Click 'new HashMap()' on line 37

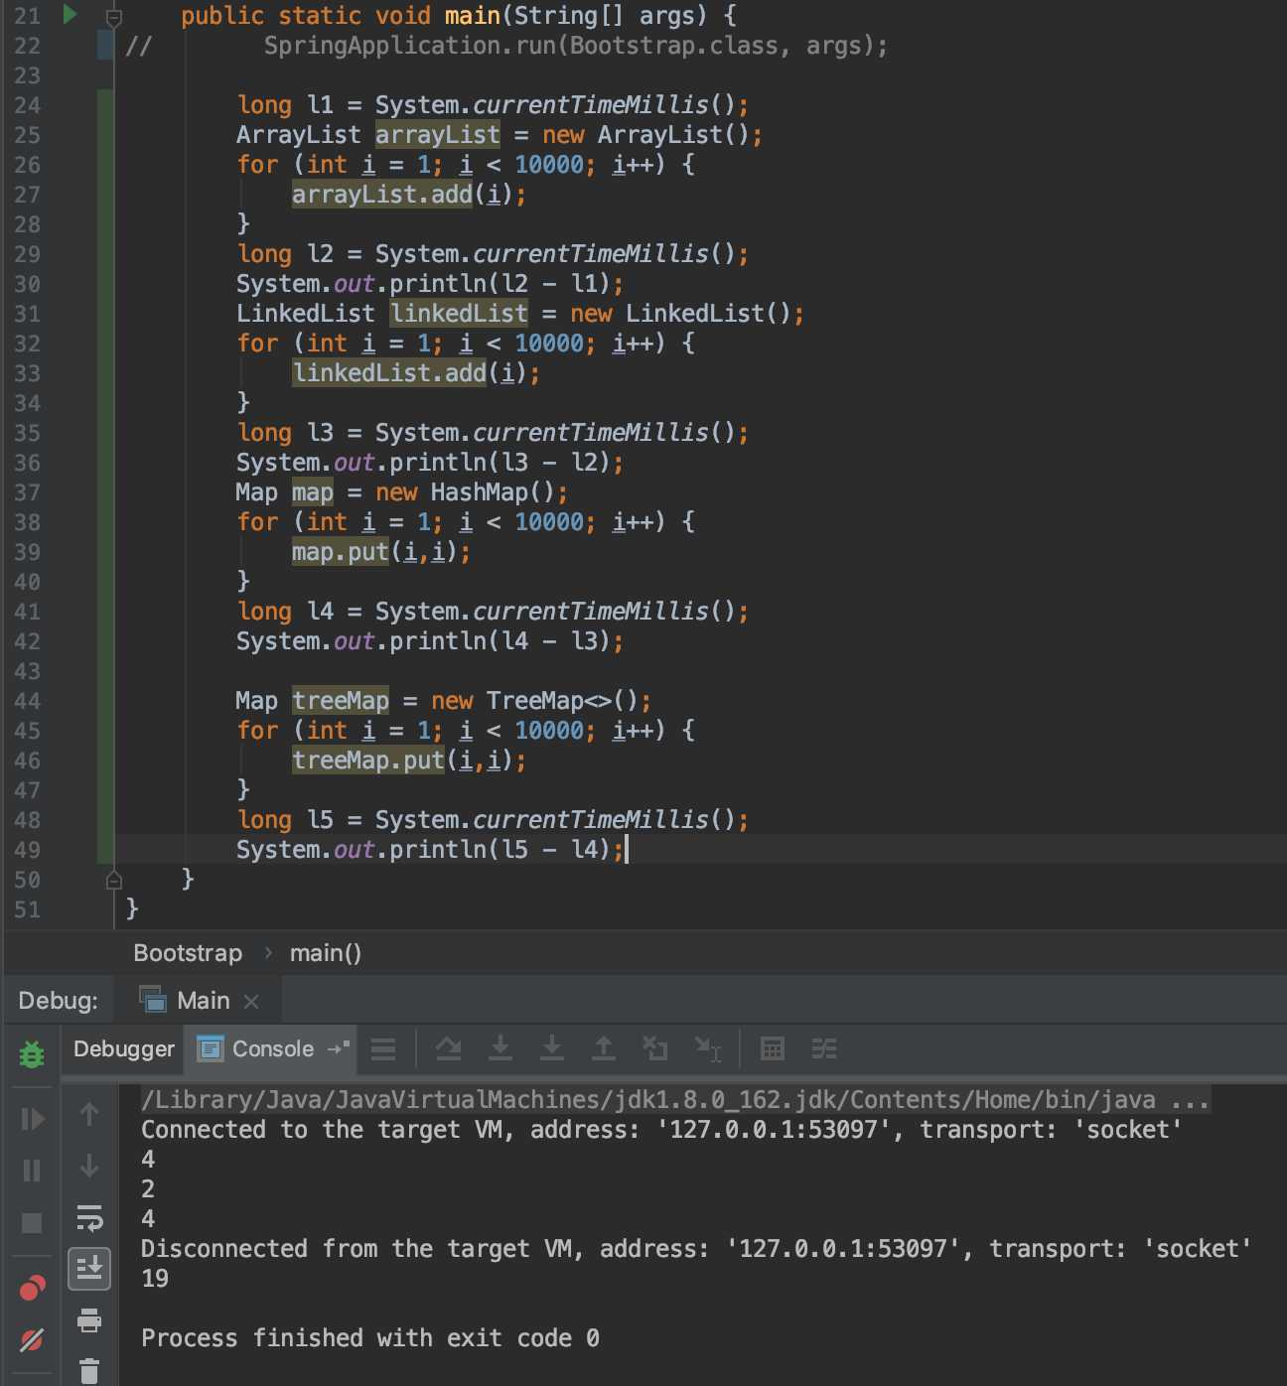point(464,492)
